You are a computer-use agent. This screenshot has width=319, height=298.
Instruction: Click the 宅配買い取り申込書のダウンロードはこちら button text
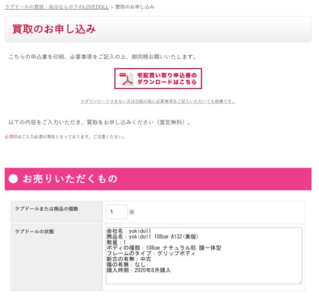coord(167,79)
